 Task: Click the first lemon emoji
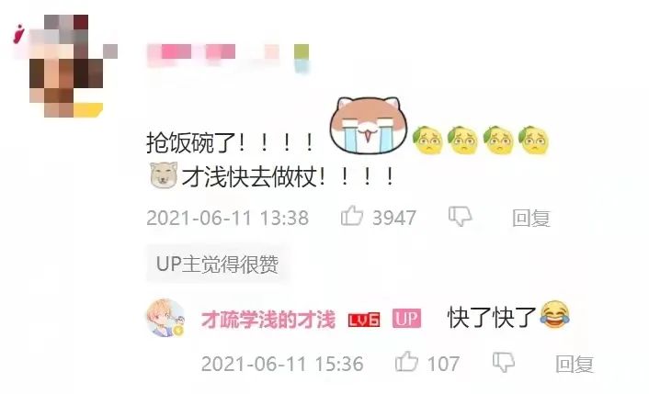(428, 141)
